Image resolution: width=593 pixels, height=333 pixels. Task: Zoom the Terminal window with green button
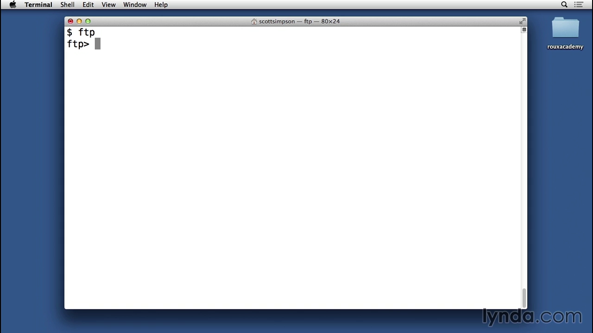click(88, 21)
